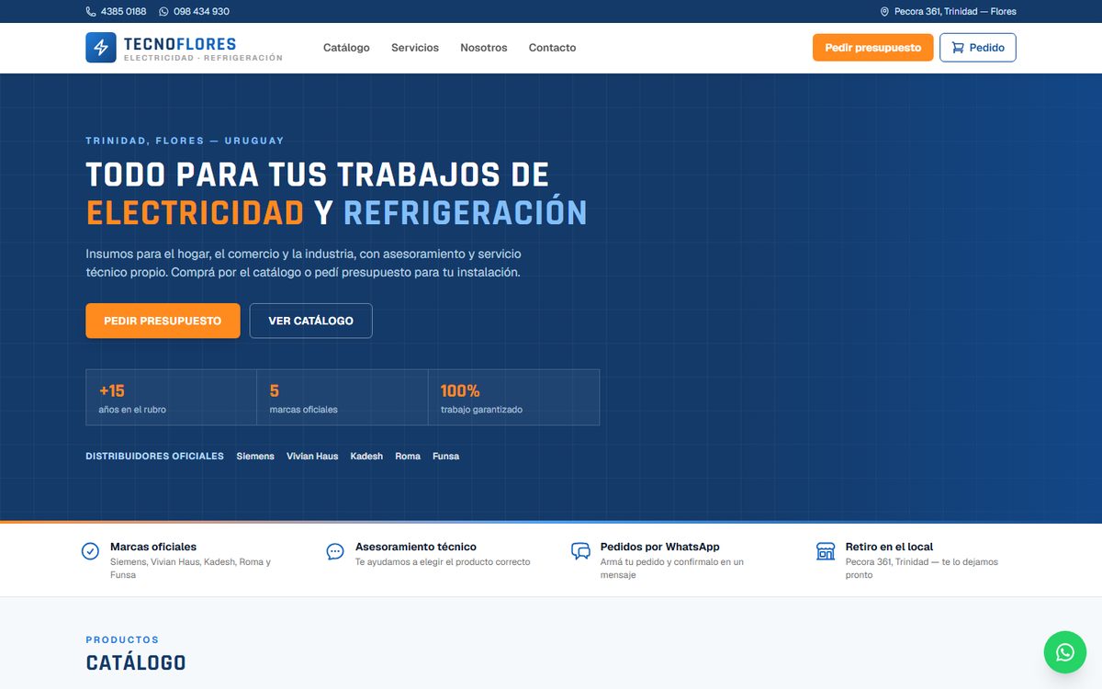Click the hero PEDIR PRESUPUESTO button
The width and height of the screenshot is (1102, 689).
(163, 321)
